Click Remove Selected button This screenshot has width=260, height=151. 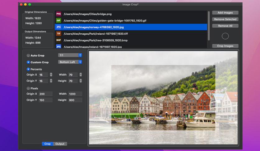(225, 19)
